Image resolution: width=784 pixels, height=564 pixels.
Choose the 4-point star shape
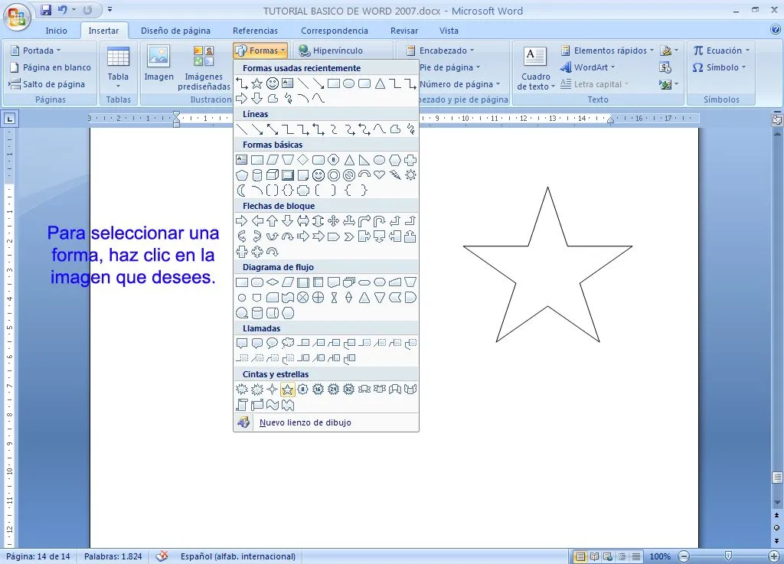click(x=273, y=390)
